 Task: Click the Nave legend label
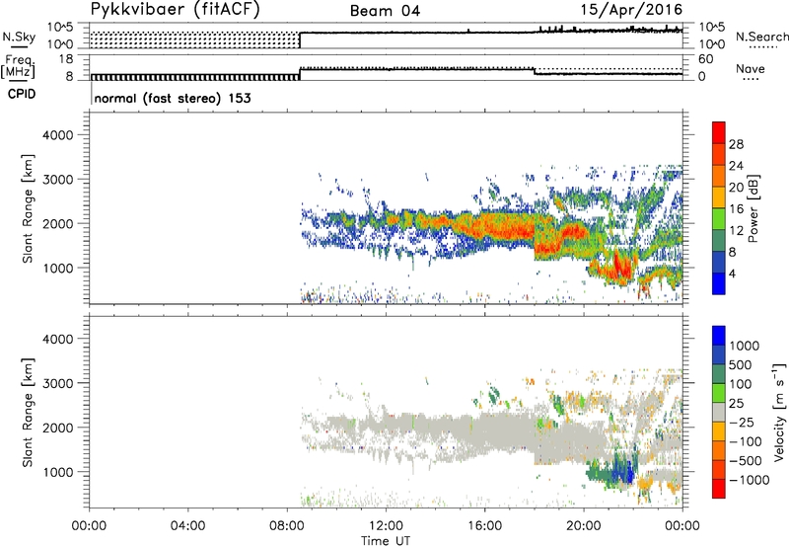coord(750,68)
